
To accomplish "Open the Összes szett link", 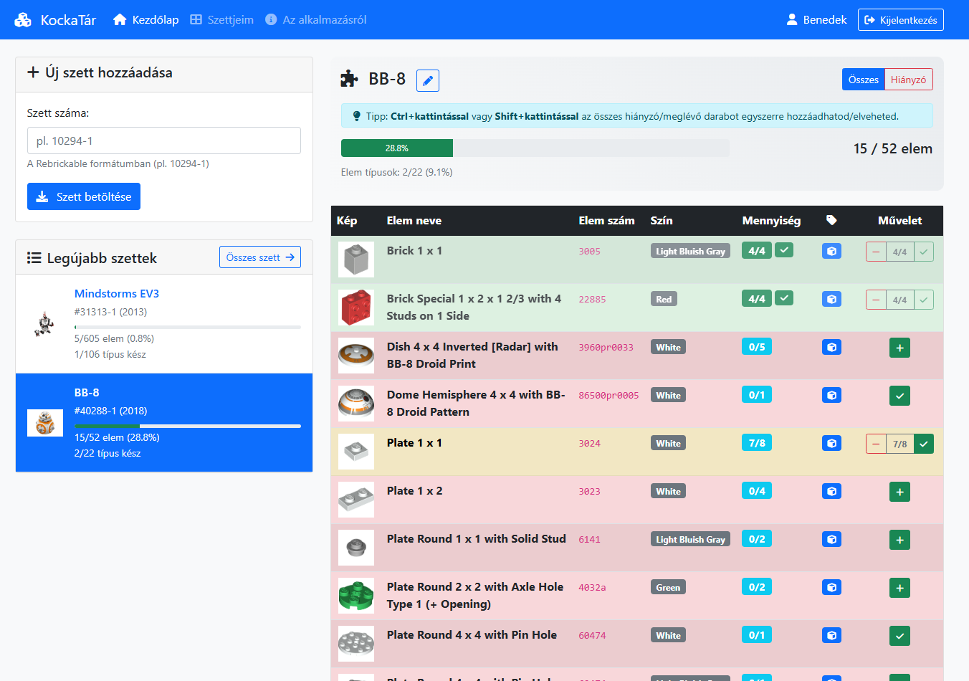I will tap(259, 257).
